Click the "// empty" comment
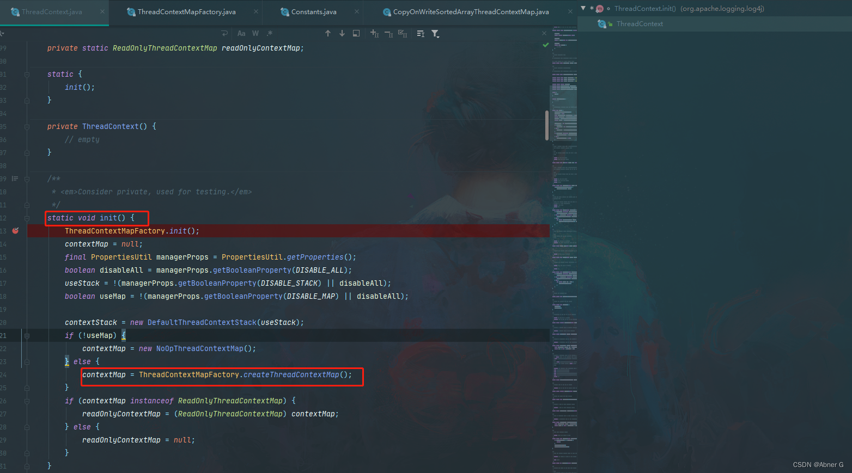This screenshot has width=852, height=473. coord(82,139)
